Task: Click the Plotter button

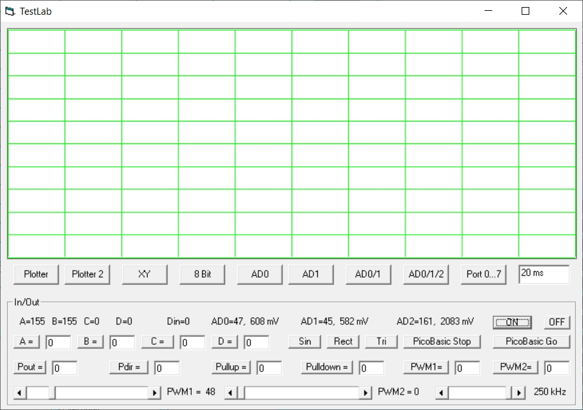Action: click(x=36, y=274)
